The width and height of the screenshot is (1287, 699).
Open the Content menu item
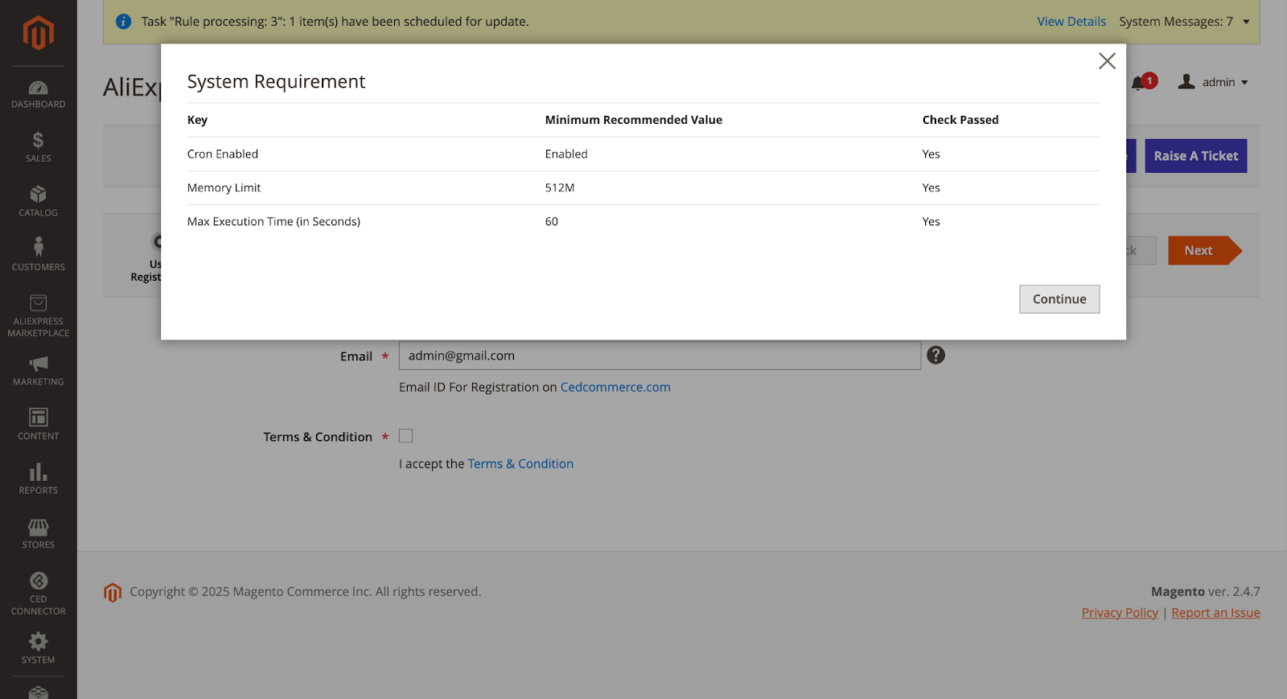38,424
